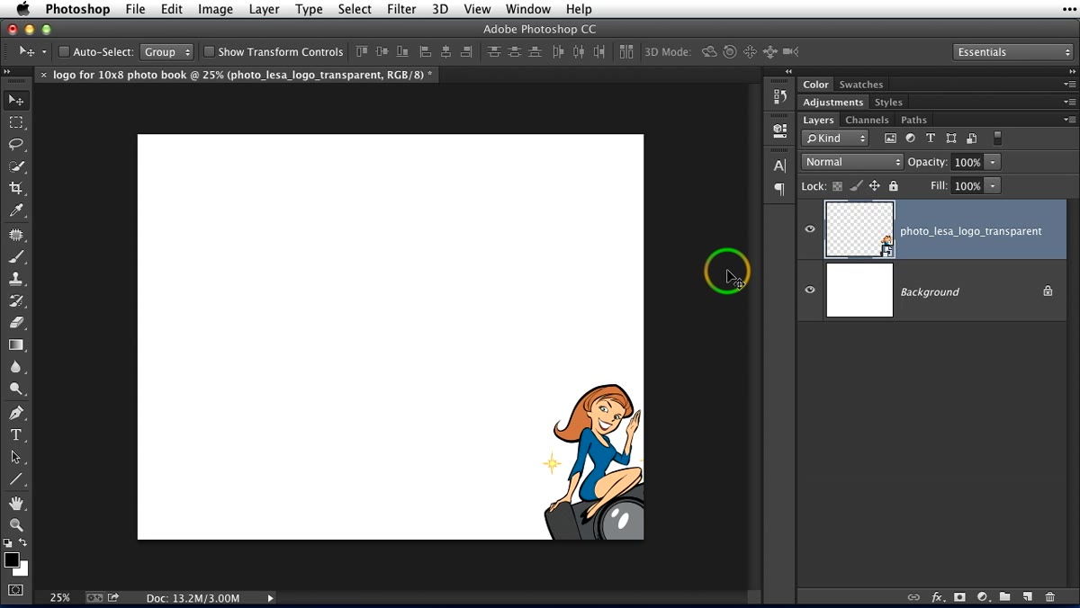
Task: Open the Kind filter dropdown
Action: pyautogui.click(x=835, y=139)
